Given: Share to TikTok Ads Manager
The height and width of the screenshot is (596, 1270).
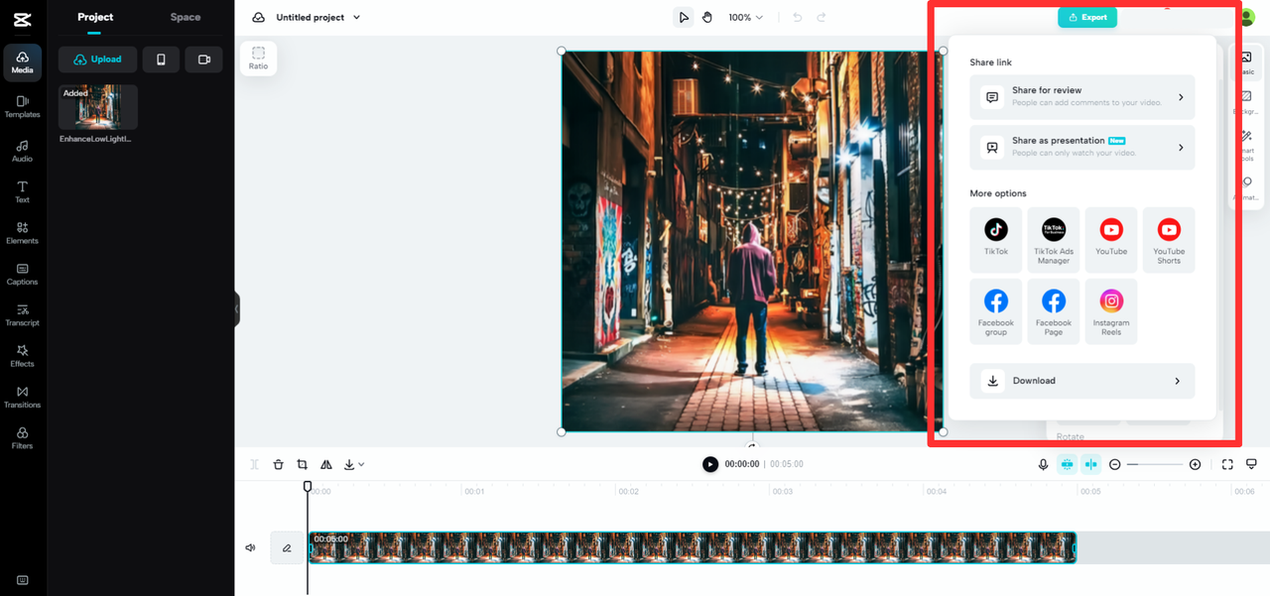Looking at the screenshot, I should click(x=1054, y=239).
